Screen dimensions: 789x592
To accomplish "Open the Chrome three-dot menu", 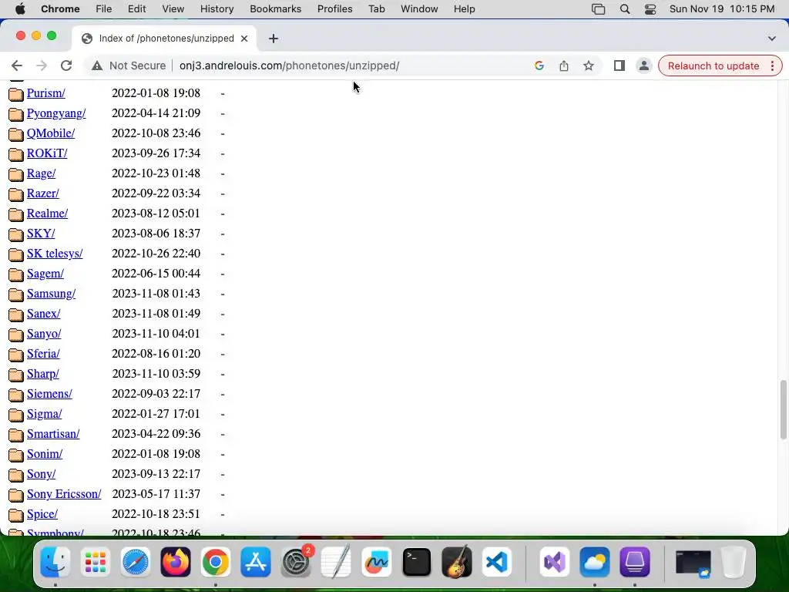I will click(x=772, y=66).
